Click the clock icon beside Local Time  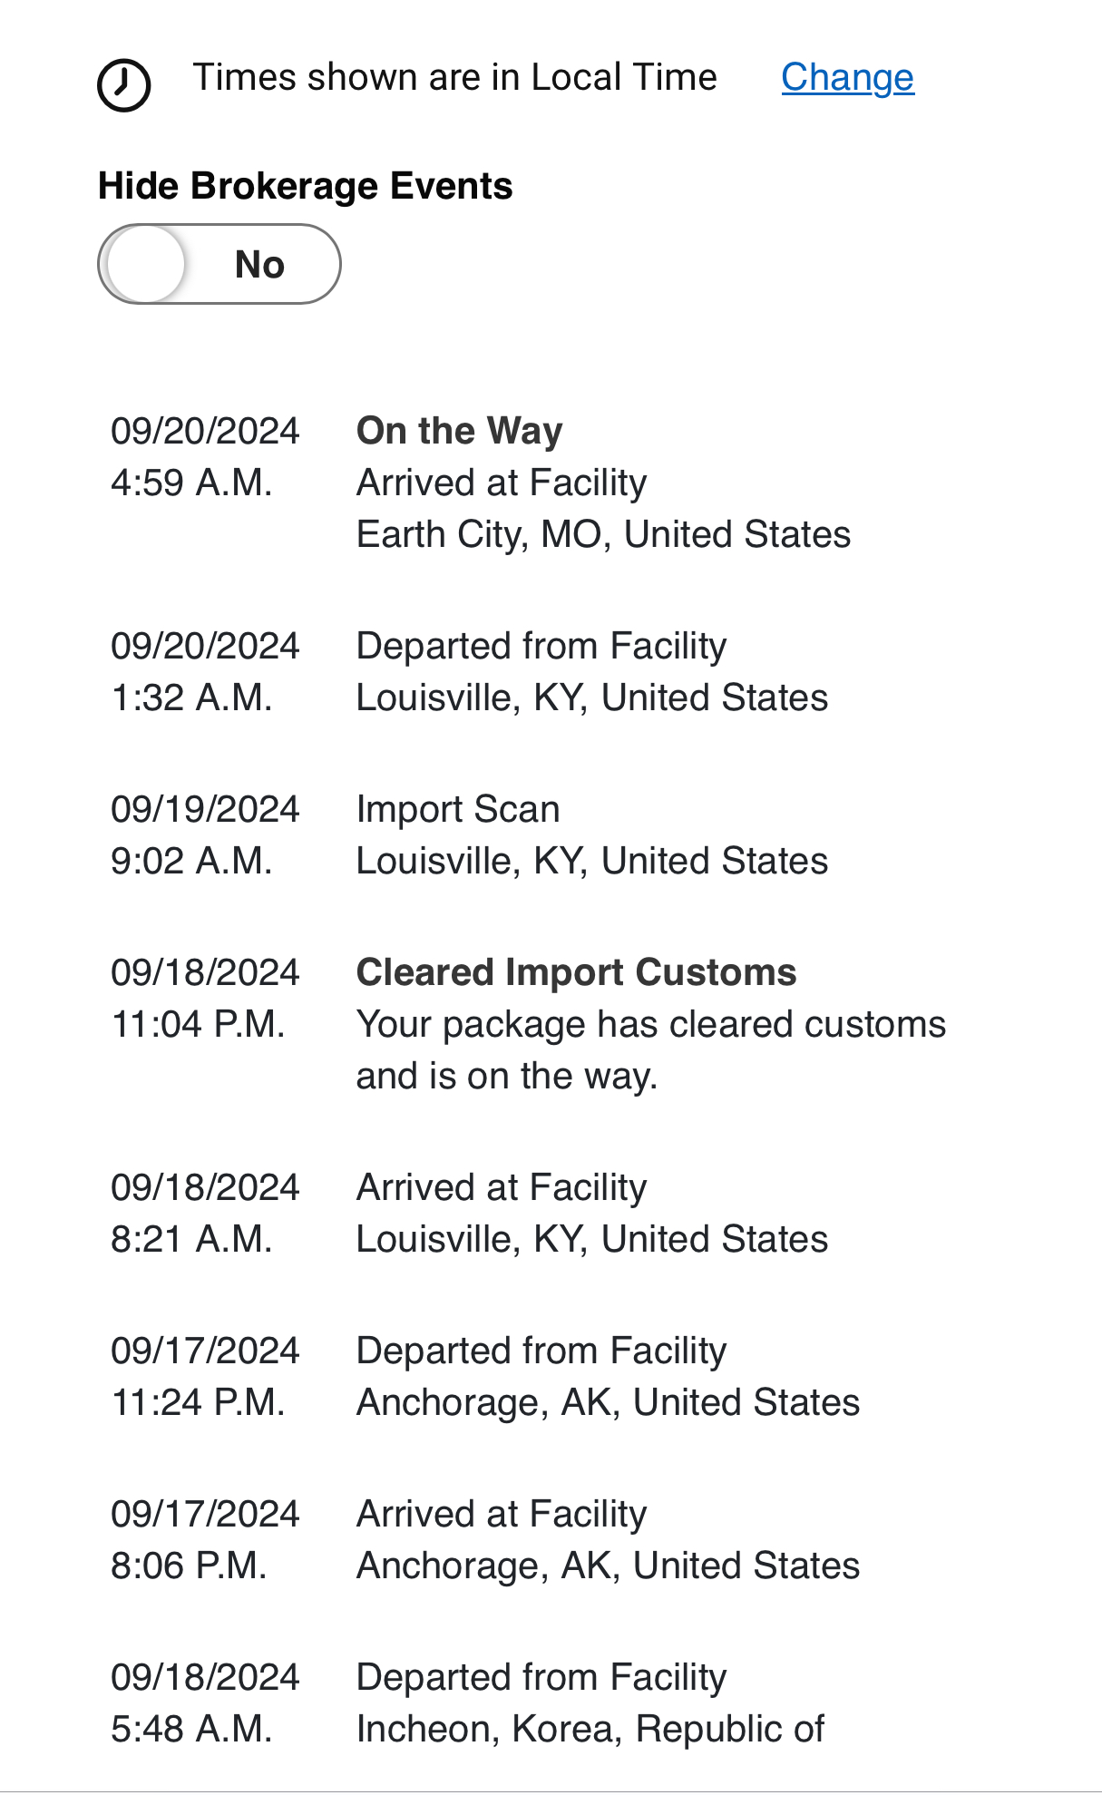pos(123,85)
